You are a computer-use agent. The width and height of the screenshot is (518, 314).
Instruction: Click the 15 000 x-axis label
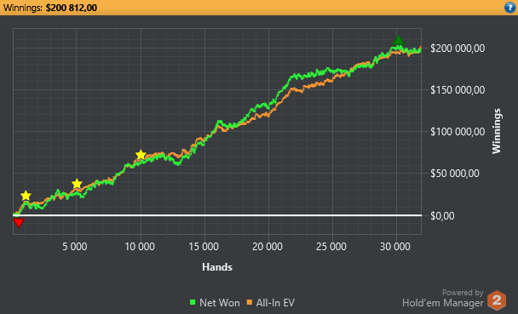pos(204,247)
